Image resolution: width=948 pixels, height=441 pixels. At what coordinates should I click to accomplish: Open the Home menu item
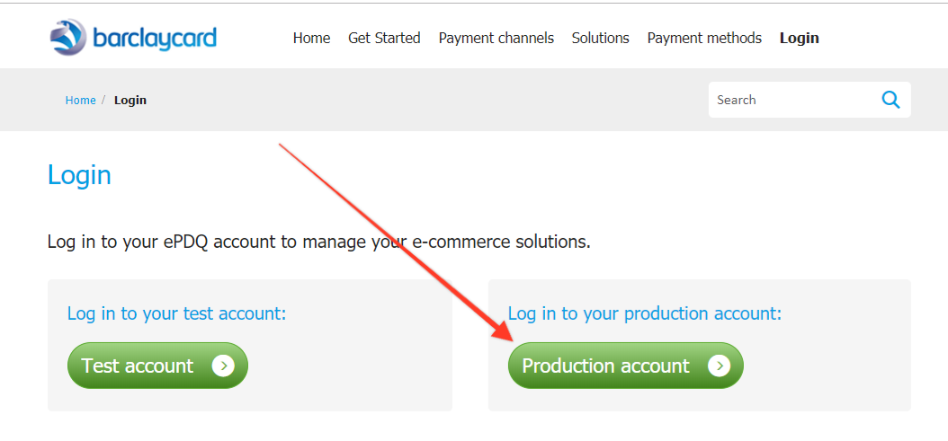tap(311, 38)
